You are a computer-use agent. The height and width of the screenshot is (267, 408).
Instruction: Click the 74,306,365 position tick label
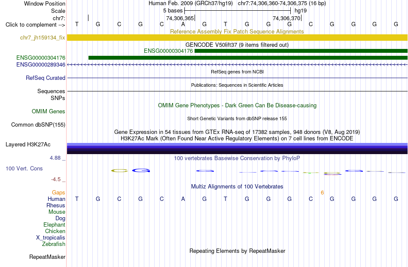coord(180,18)
